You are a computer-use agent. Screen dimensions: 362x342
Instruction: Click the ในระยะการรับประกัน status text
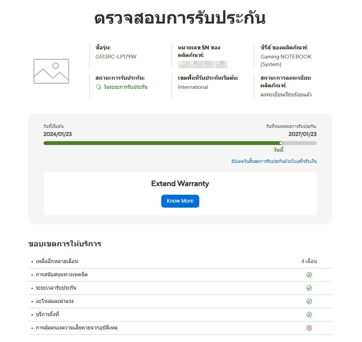[126, 87]
